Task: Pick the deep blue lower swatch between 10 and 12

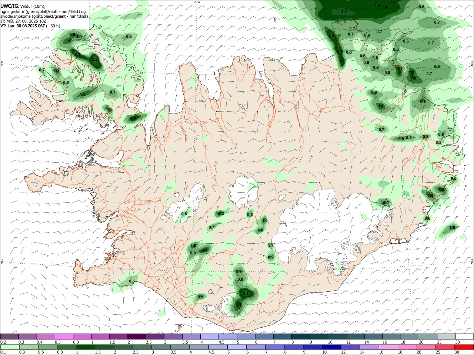Action: click(331, 347)
